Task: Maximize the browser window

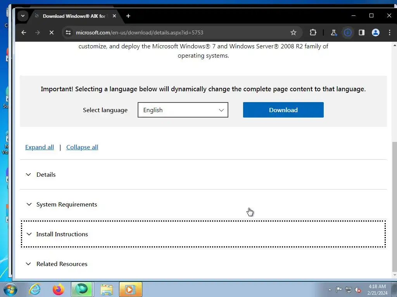Action: click(371, 15)
